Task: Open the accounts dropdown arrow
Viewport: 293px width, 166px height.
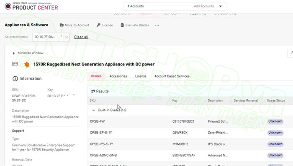Action: pyautogui.click(x=221, y=6)
